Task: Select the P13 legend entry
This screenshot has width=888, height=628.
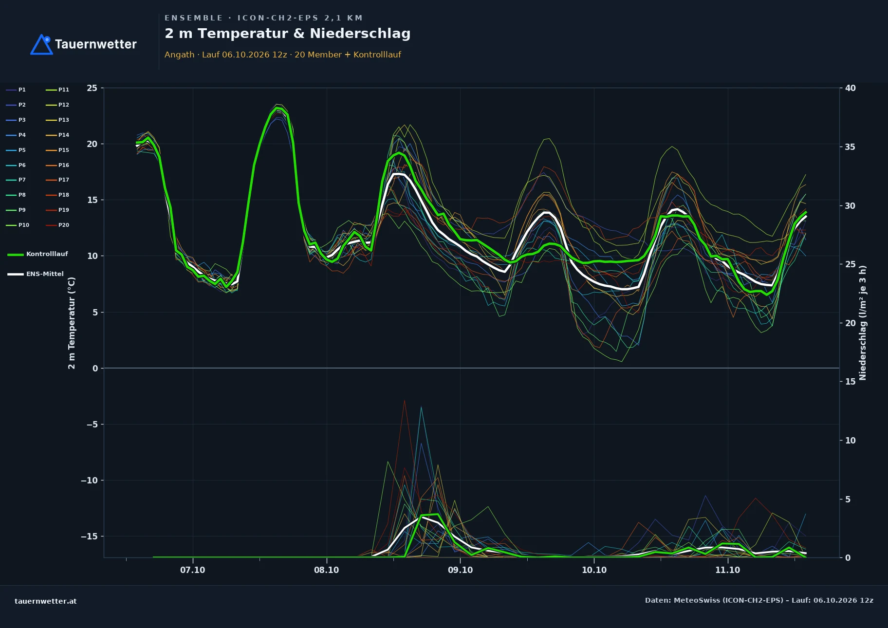Action: tap(57, 120)
